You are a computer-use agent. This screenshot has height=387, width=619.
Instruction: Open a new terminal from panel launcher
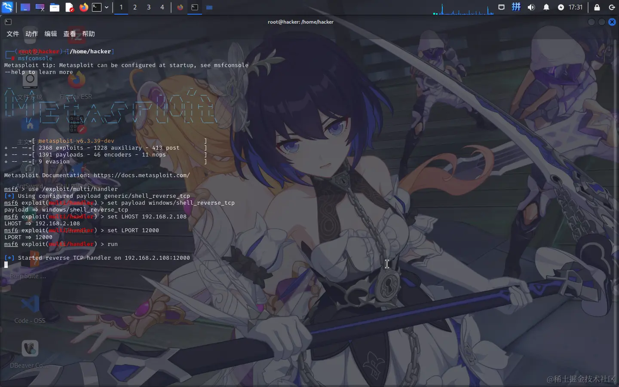pyautogui.click(x=97, y=7)
